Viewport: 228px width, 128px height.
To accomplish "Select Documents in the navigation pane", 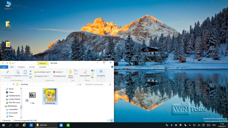I will 12,113.
